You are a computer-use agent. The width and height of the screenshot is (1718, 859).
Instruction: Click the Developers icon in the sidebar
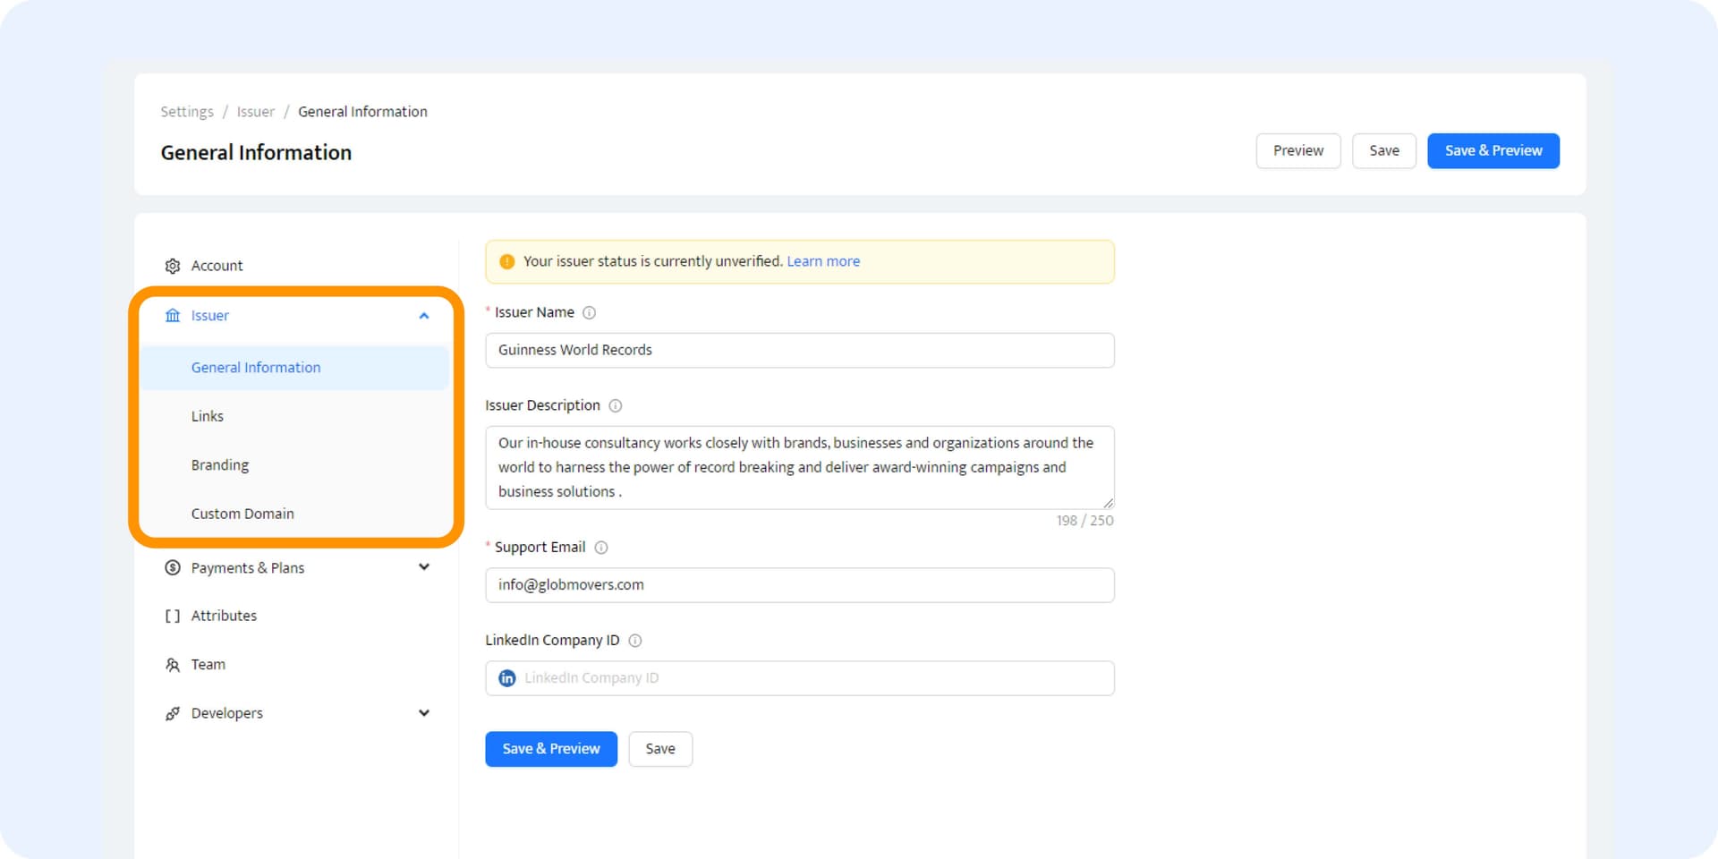coord(172,712)
